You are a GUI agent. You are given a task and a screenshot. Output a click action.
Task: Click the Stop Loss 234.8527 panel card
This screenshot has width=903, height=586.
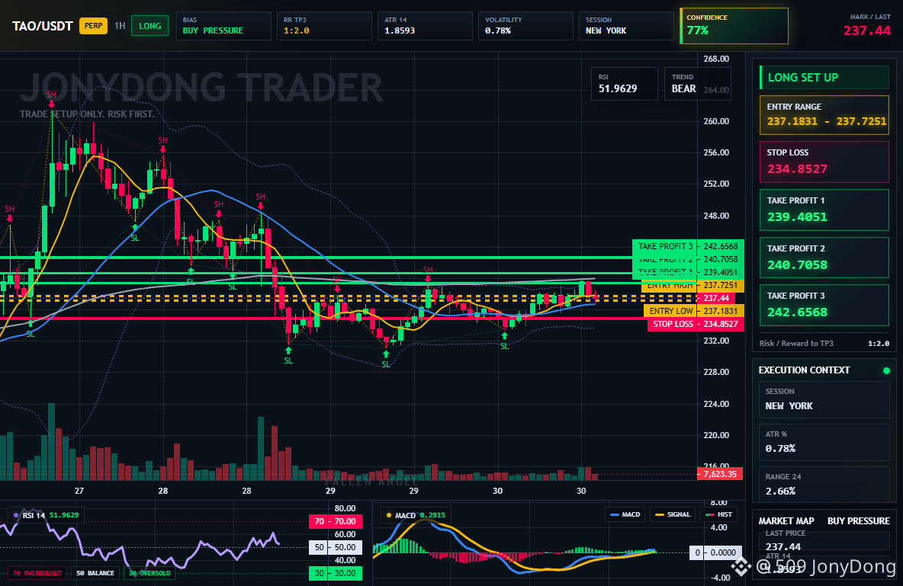[824, 162]
